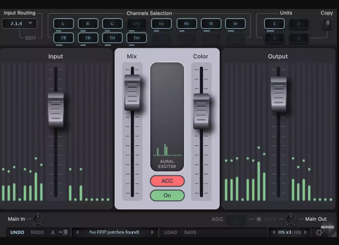339x245 pixels.
Task: Toggle the Rs channel button
Action: click(187, 24)
